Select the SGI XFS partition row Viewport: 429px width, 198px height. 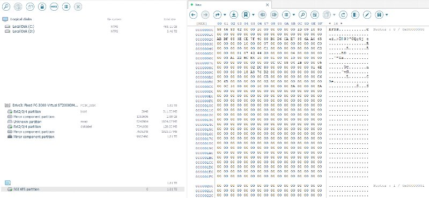tap(92, 189)
